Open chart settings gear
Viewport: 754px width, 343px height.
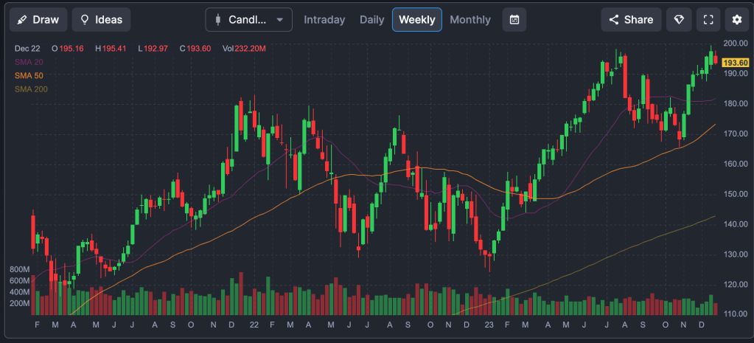click(x=736, y=20)
